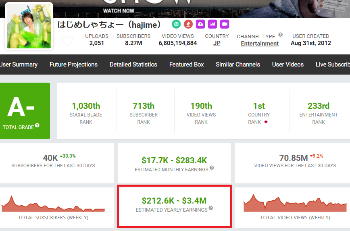Open the User Summary tab
350x231 pixels.
click(19, 65)
